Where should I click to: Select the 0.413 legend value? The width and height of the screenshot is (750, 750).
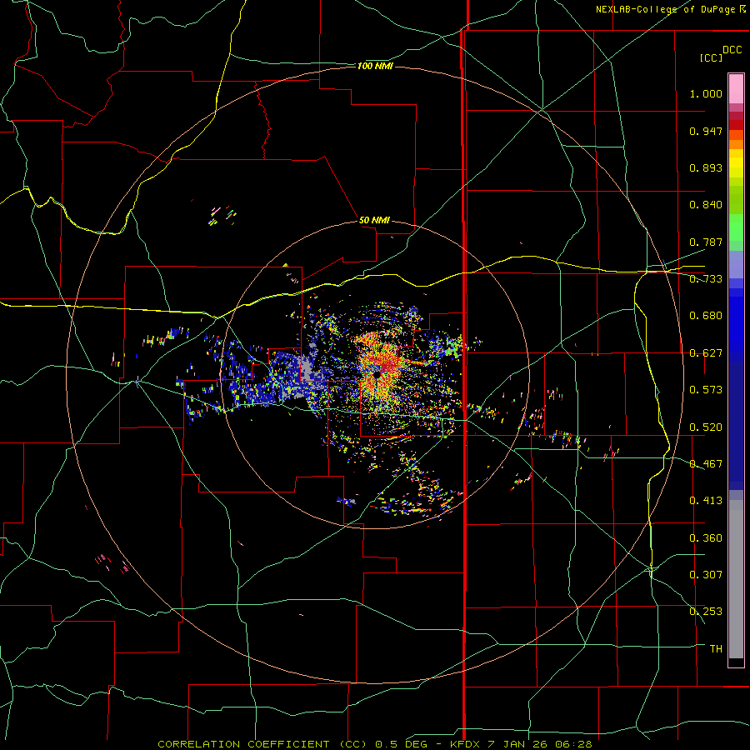coord(706,501)
